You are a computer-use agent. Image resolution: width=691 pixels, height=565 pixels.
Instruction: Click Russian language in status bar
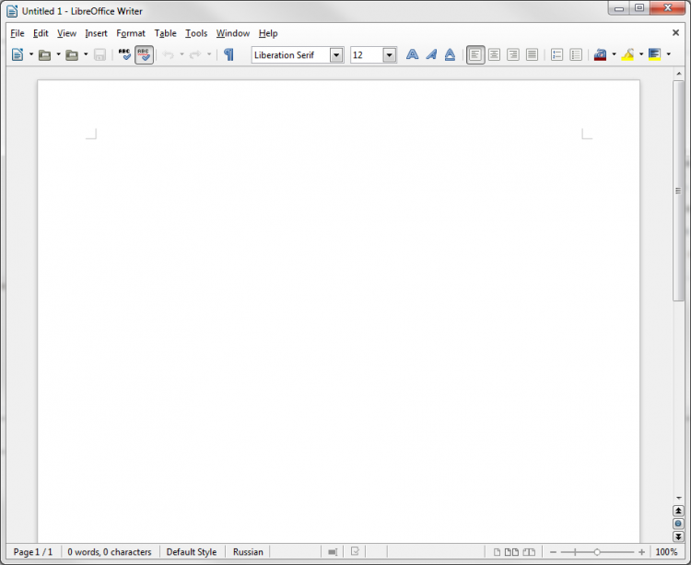[x=248, y=552]
